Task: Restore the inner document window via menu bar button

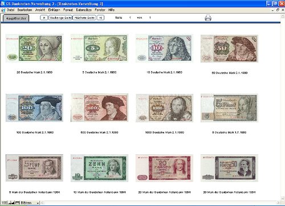Action: (x=278, y=10)
